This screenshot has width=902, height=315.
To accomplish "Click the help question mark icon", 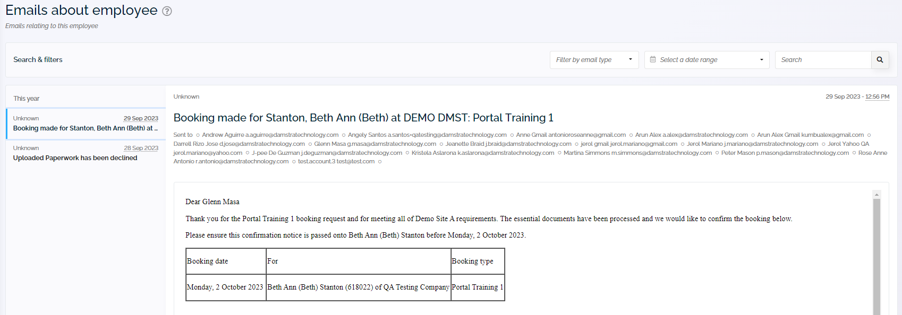I will [167, 11].
